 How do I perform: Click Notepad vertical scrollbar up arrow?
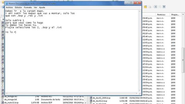[140, 11]
